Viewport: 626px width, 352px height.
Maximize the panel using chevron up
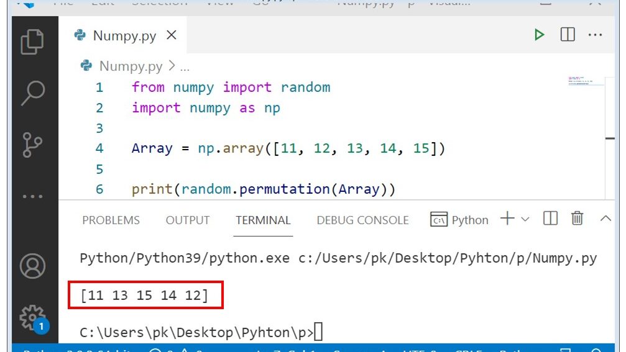pyautogui.click(x=605, y=219)
